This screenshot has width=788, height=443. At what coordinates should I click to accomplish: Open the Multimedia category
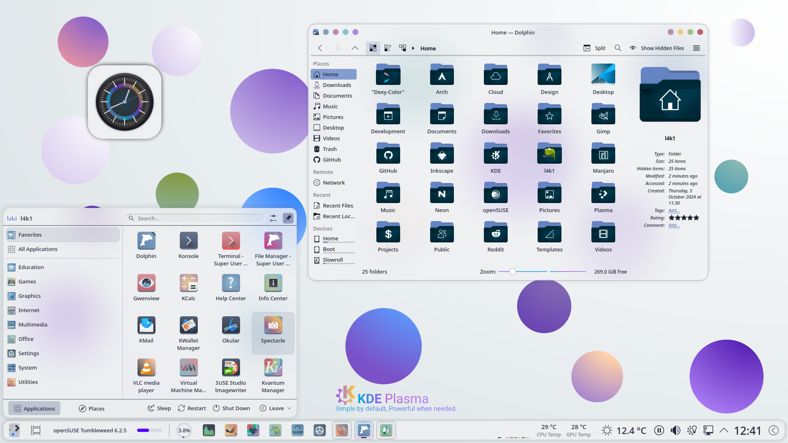63,324
